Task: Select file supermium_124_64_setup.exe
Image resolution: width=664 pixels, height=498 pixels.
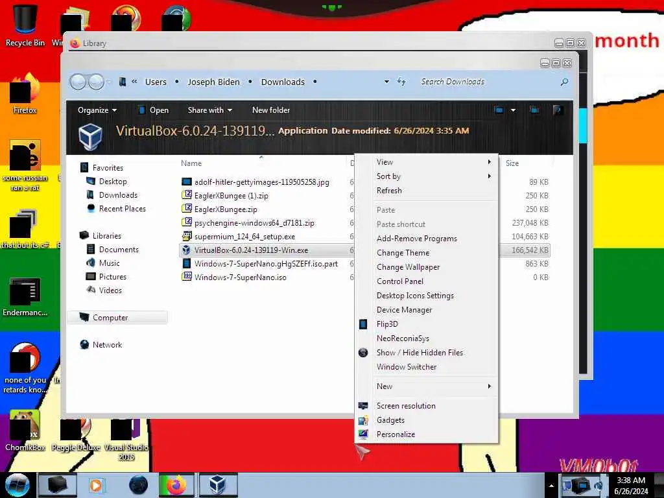Action: pyautogui.click(x=244, y=236)
